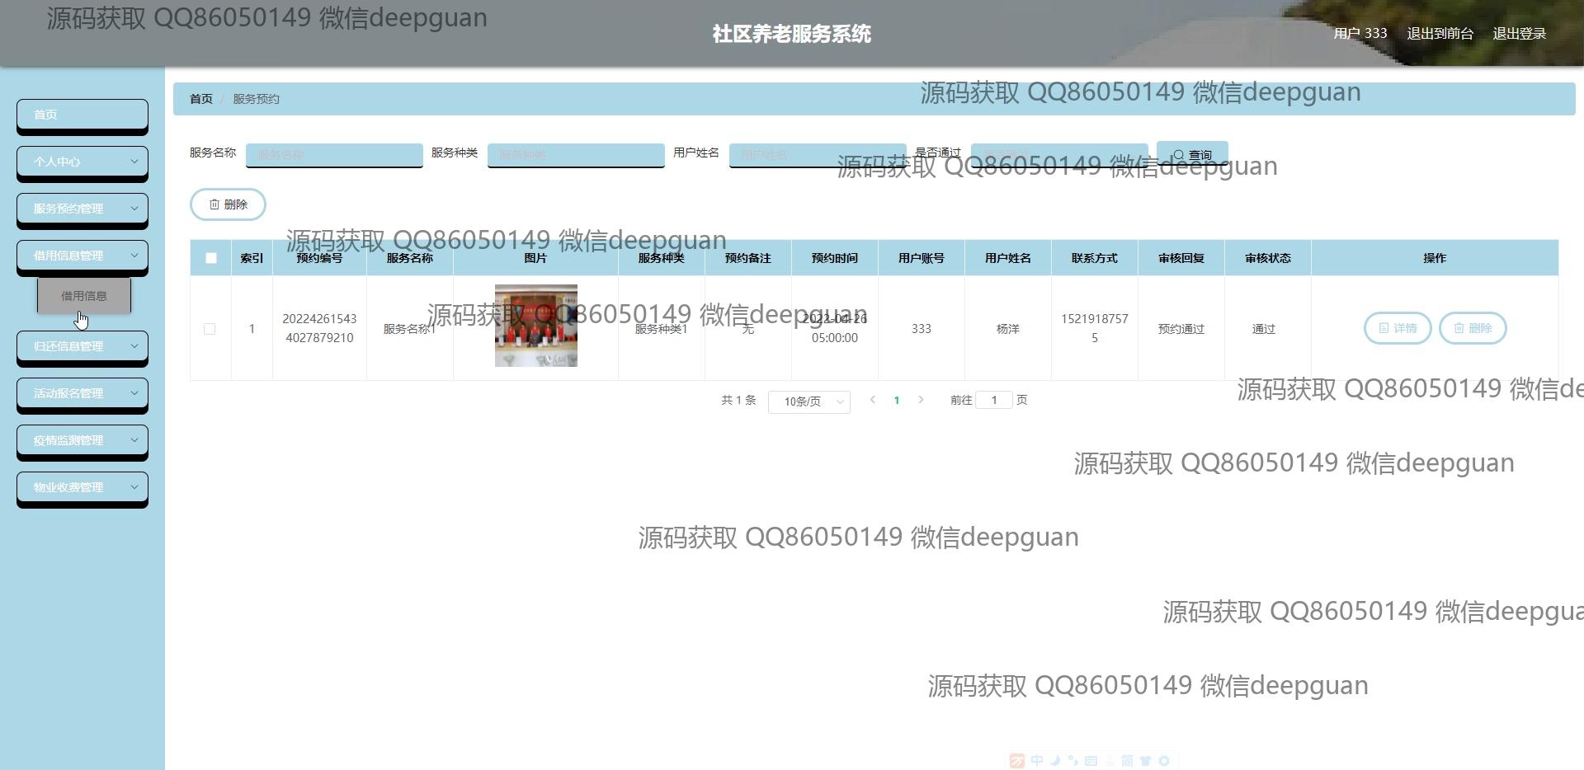Check the checkbox for row 1

click(210, 329)
